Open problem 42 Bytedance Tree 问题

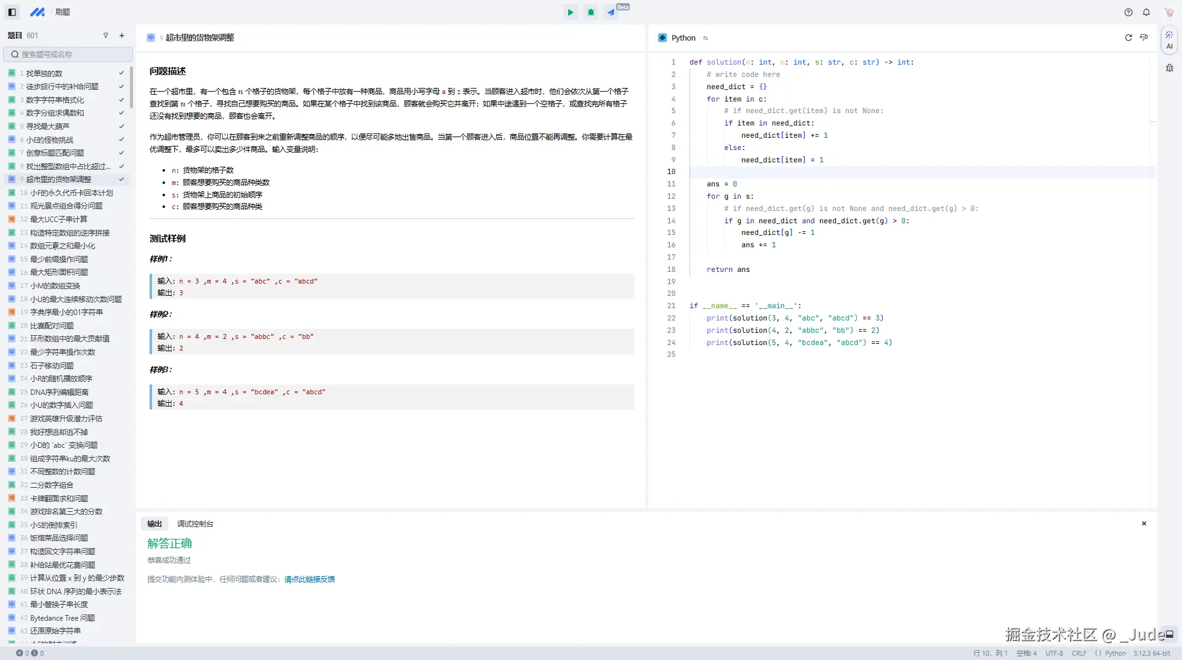pos(66,618)
